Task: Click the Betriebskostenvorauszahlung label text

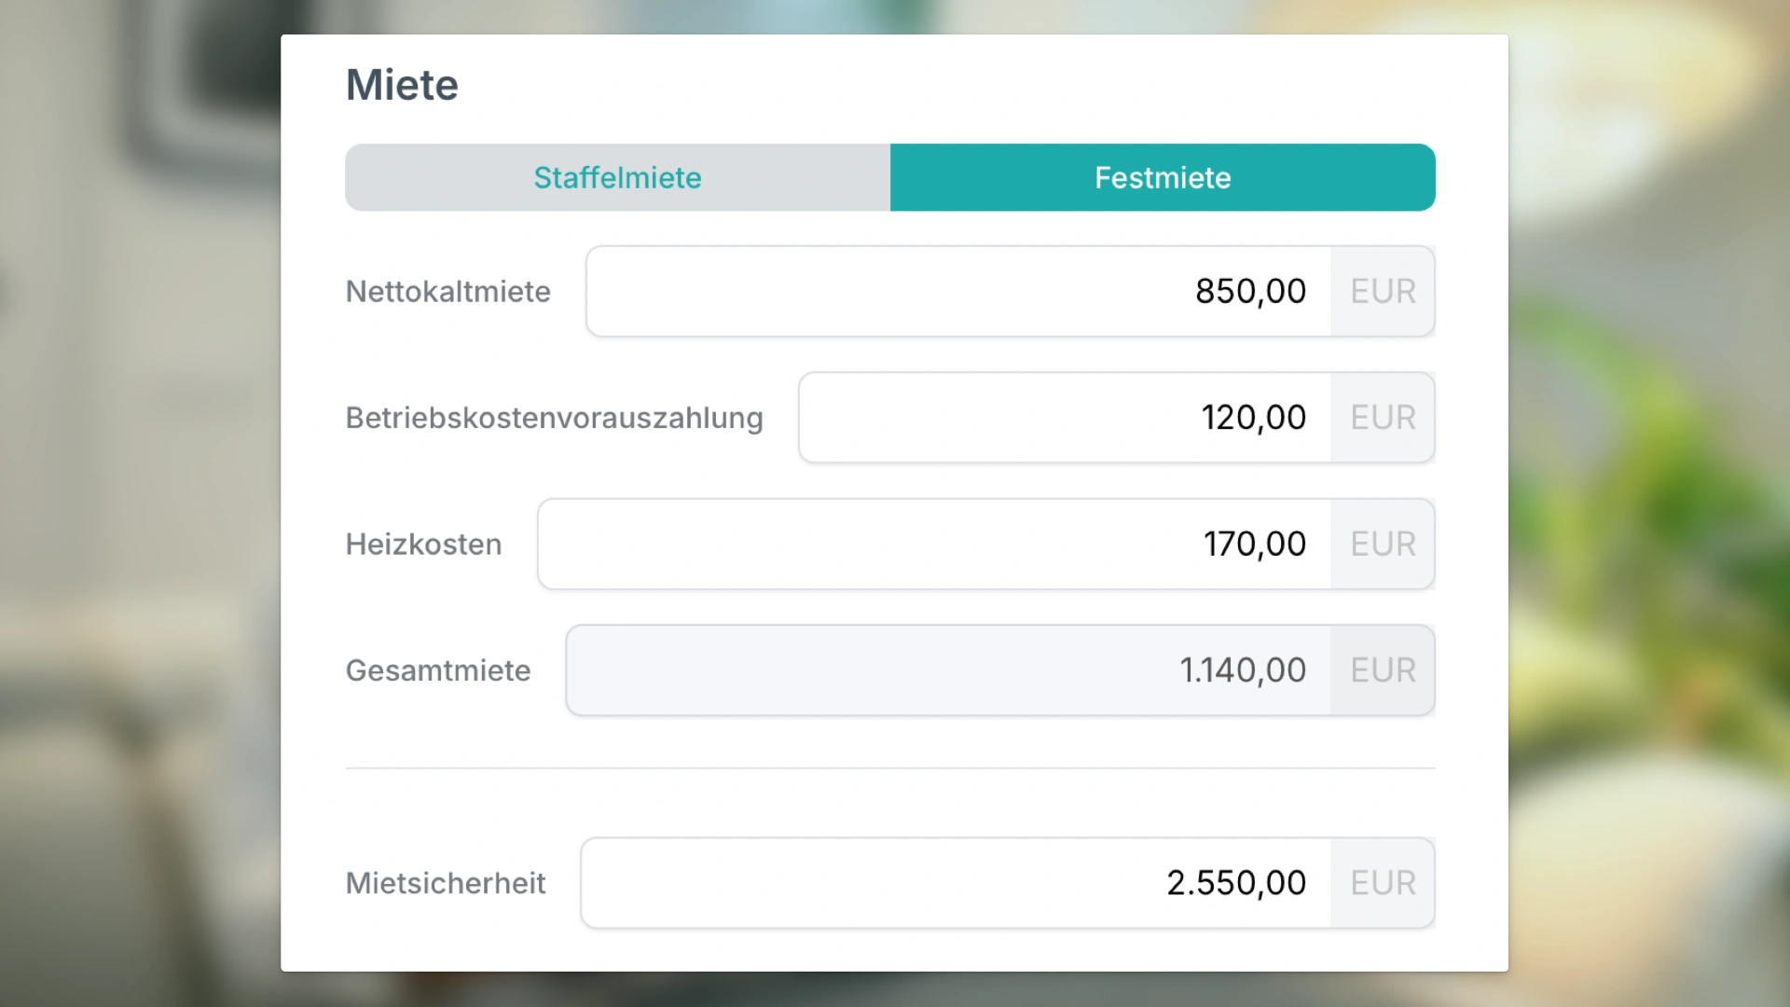Action: click(x=554, y=418)
